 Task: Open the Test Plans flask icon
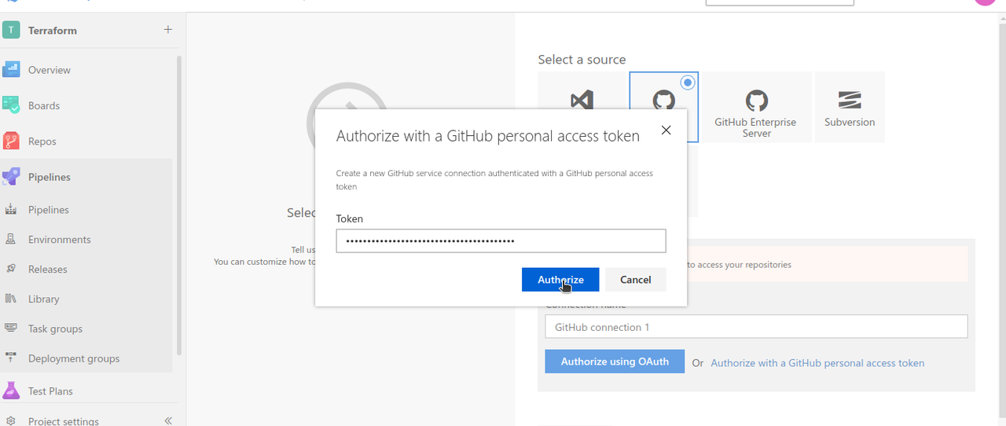coord(11,391)
